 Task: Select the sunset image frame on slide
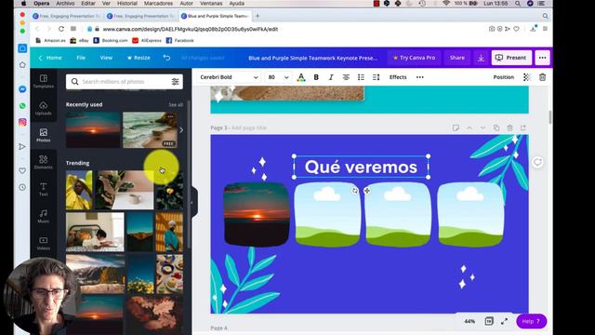tap(257, 214)
